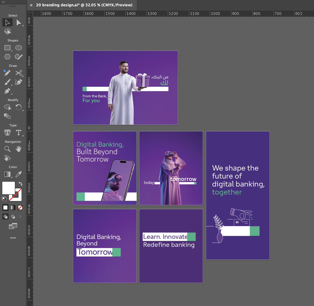Close the 20 branding design.ai document tab

(31, 5)
